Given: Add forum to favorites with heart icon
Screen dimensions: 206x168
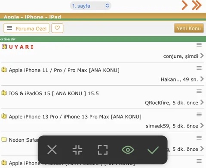Looking at the screenshot, I should [x=57, y=28].
